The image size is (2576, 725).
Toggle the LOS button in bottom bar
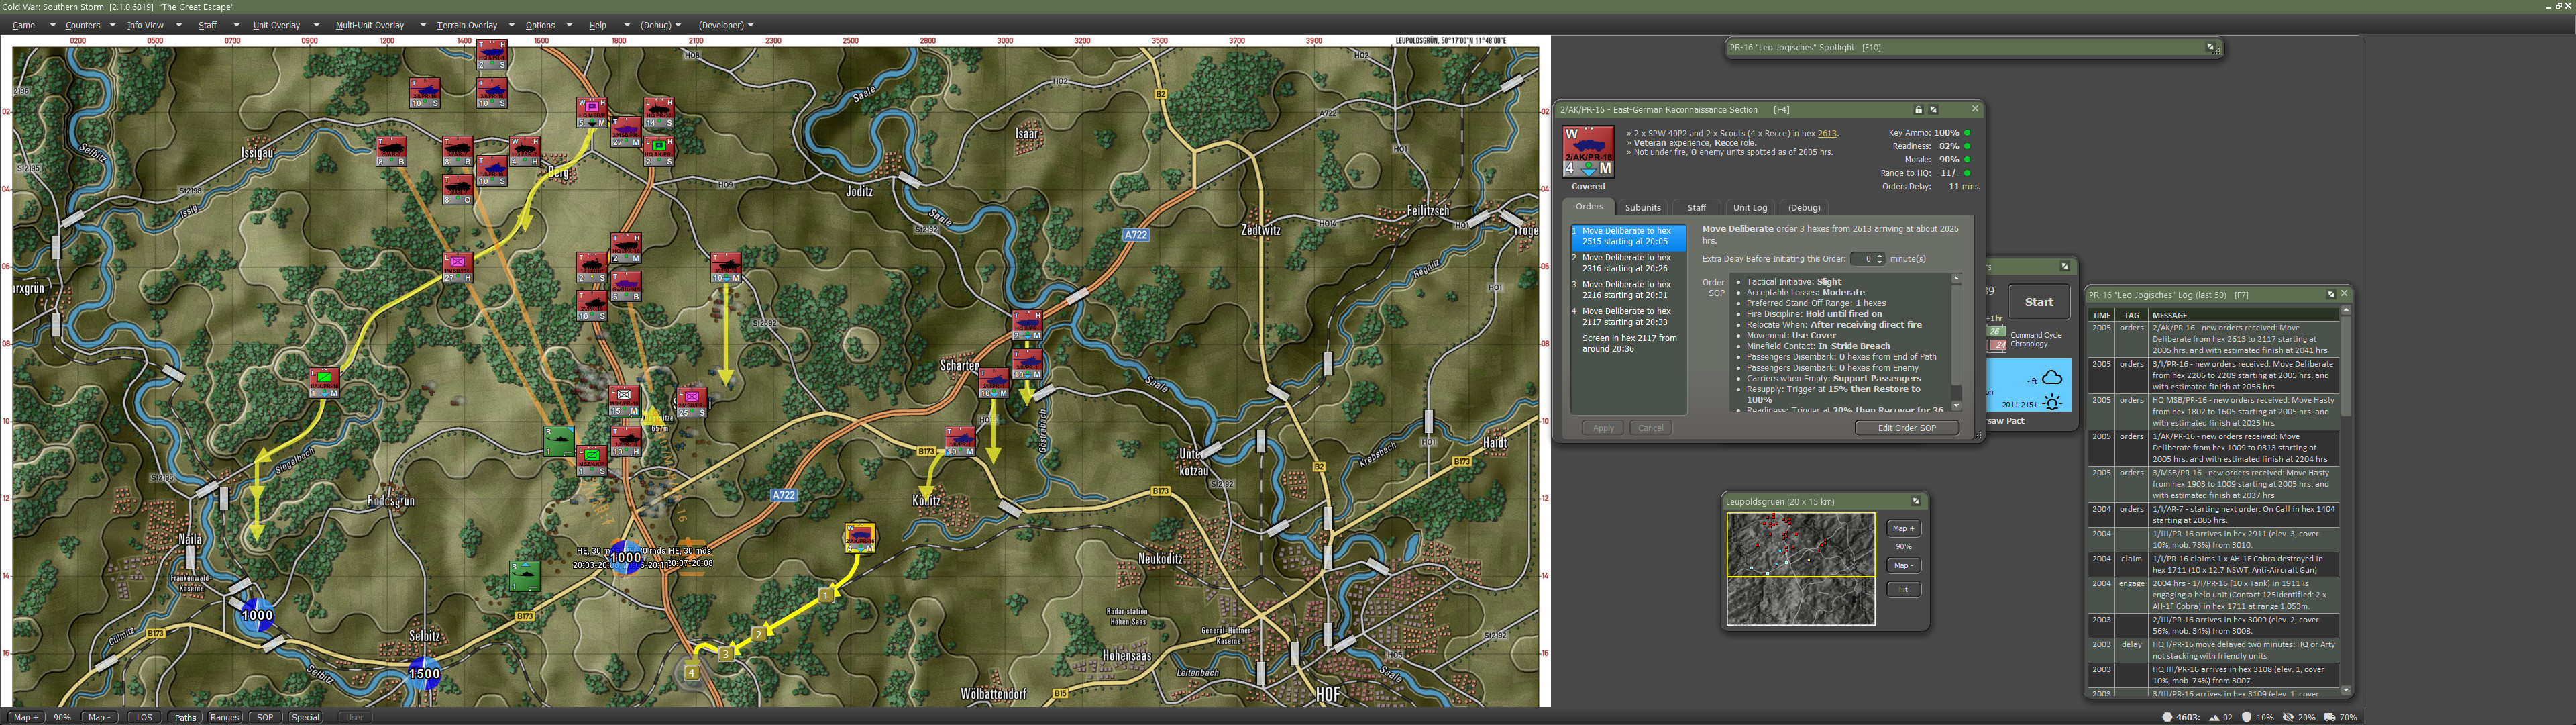[x=144, y=717]
